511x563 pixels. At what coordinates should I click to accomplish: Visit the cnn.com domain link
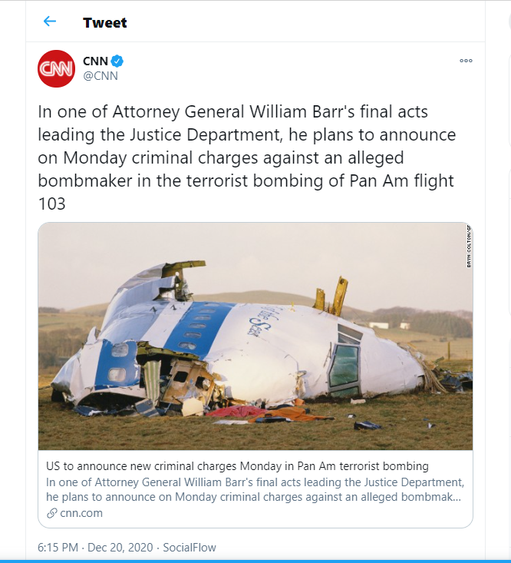point(81,513)
